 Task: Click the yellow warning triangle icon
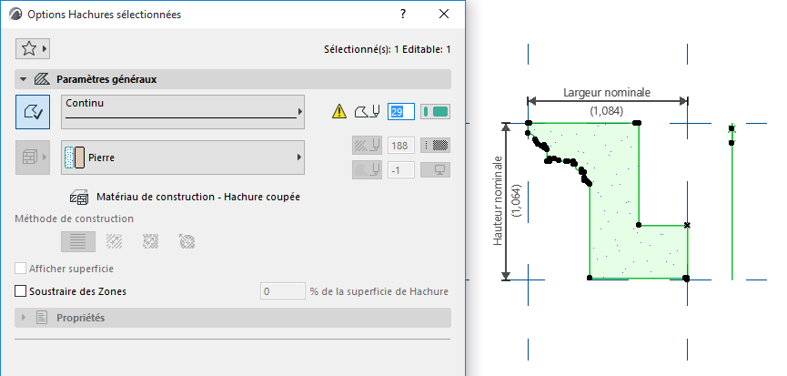[x=339, y=112]
